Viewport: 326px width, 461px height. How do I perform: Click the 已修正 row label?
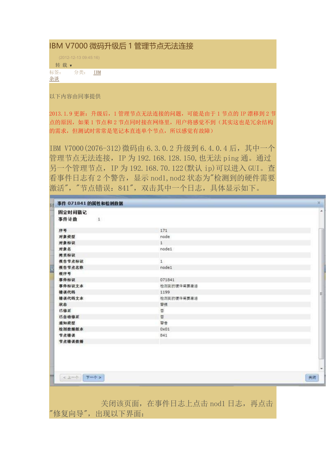[65, 310]
